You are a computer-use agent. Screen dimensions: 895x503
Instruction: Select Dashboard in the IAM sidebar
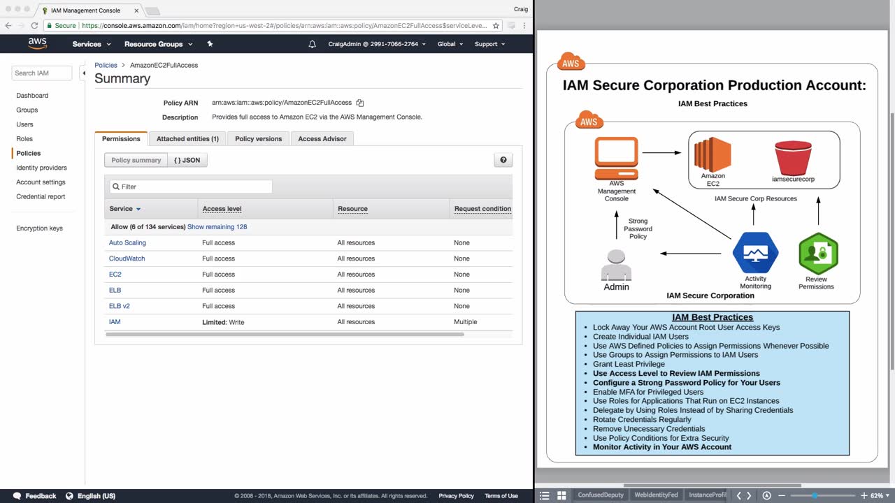[x=32, y=95]
